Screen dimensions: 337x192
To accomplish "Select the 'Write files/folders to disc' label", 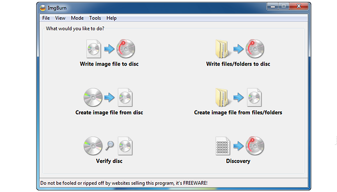I will tap(238, 64).
